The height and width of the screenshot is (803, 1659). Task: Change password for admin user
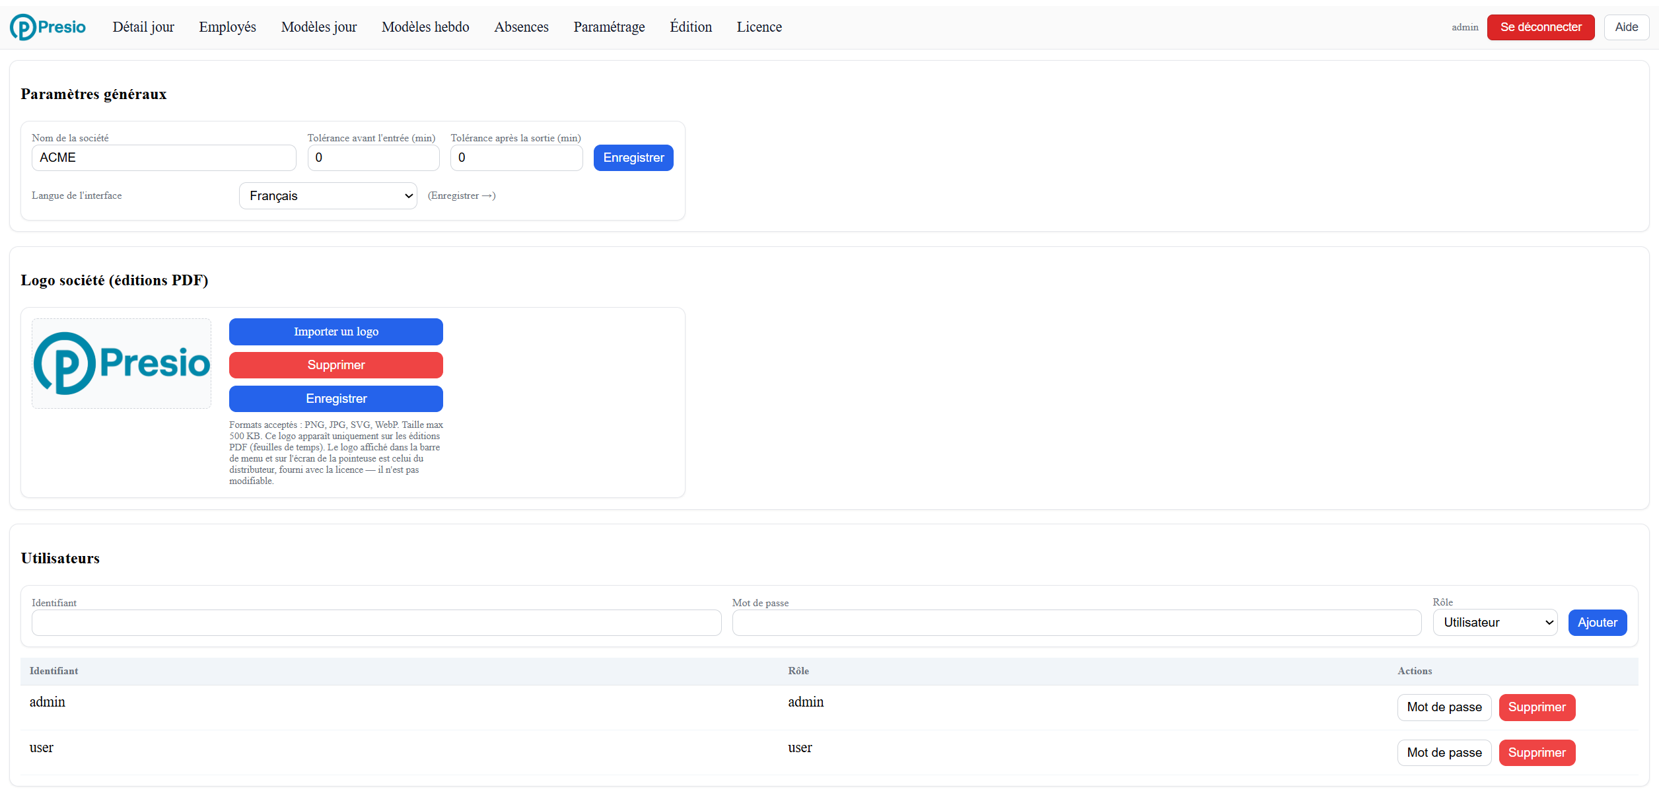tap(1444, 707)
